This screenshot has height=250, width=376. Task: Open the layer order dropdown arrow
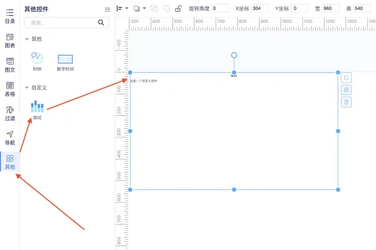(x=144, y=8)
